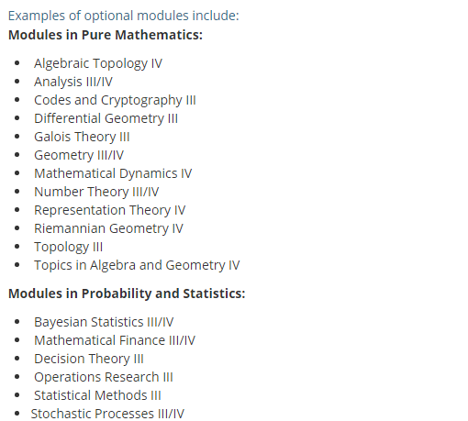Click Modules in Probability and Statistics heading
Screen dimensions: 468x421
(127, 294)
